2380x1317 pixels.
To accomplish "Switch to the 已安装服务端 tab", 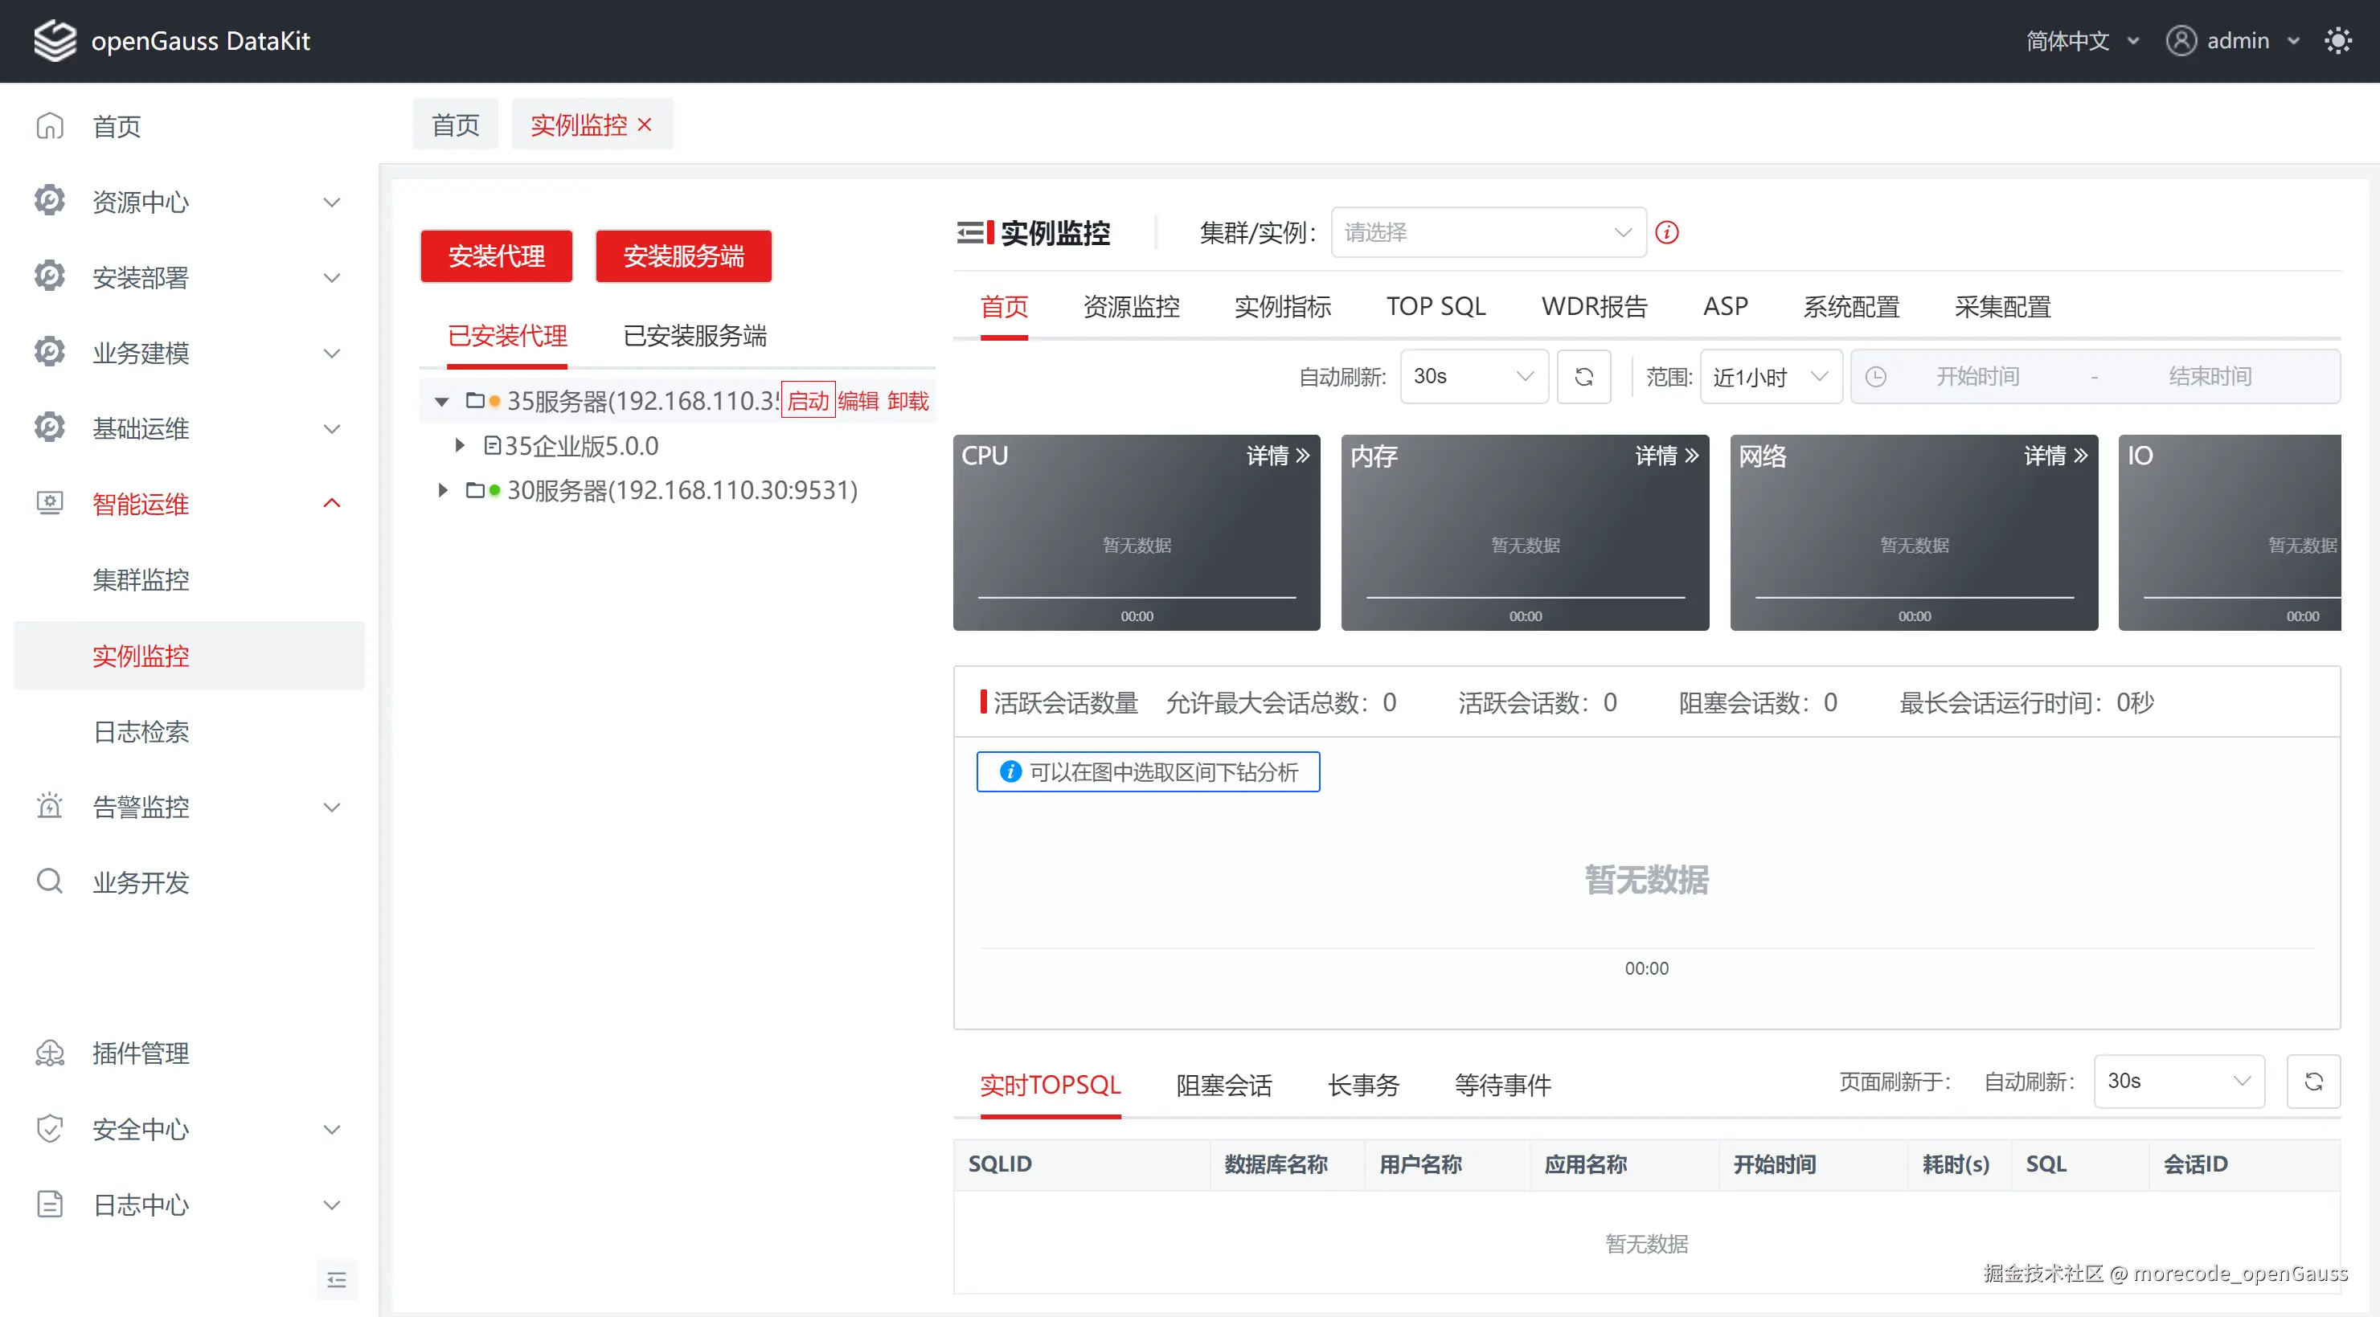I will 694,336.
